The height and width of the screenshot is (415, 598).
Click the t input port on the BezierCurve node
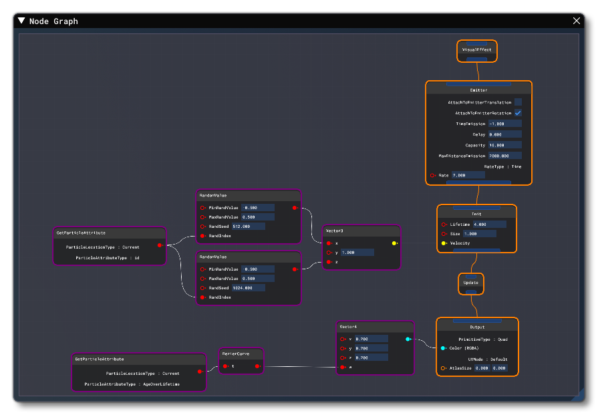227,365
